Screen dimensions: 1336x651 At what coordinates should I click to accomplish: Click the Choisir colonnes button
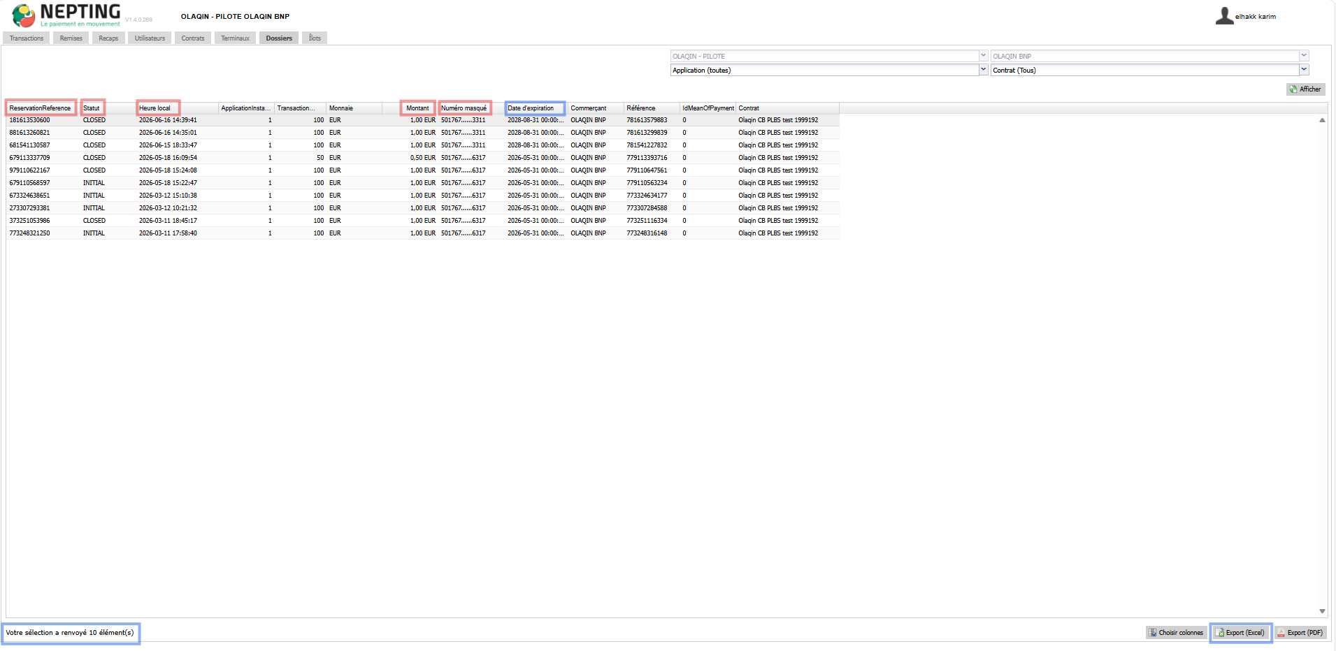[x=1176, y=633]
